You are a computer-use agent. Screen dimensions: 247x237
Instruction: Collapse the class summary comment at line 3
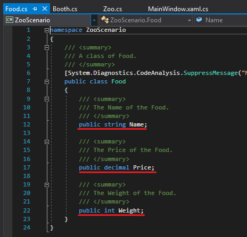[x=47, y=47]
